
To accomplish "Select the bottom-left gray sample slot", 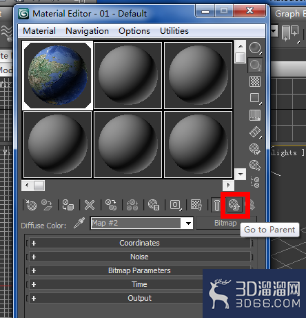I will (x=57, y=145).
